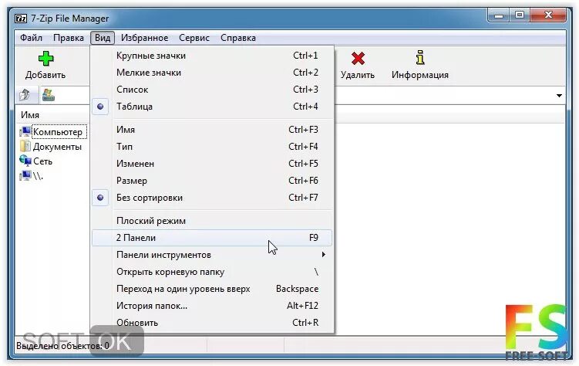The image size is (579, 366).
Task: Open the Правка menu
Action: [x=69, y=38]
